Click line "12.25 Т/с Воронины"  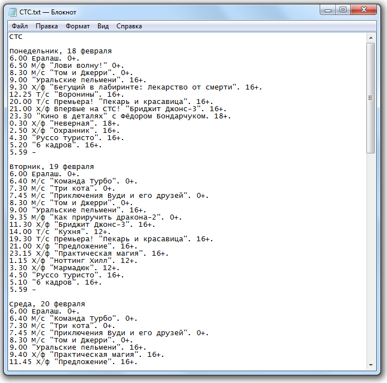click(67, 94)
